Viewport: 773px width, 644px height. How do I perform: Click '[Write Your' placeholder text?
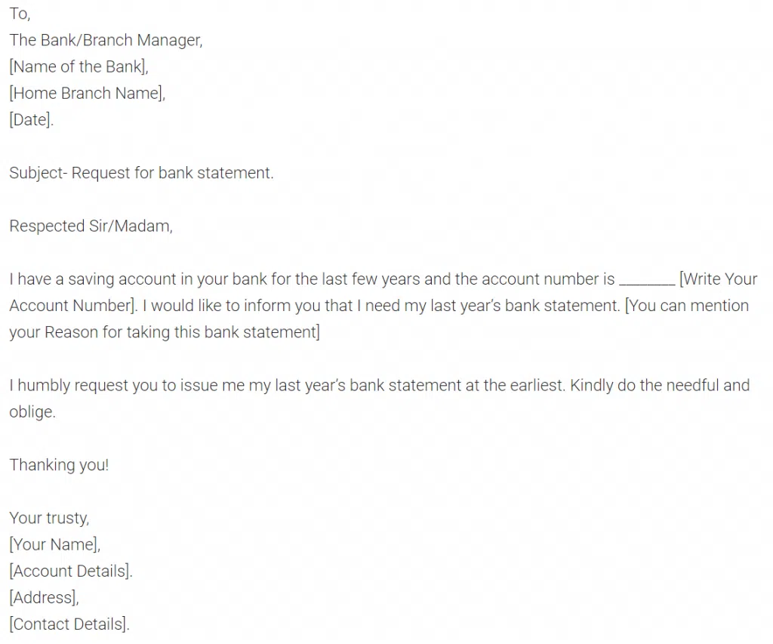click(719, 279)
